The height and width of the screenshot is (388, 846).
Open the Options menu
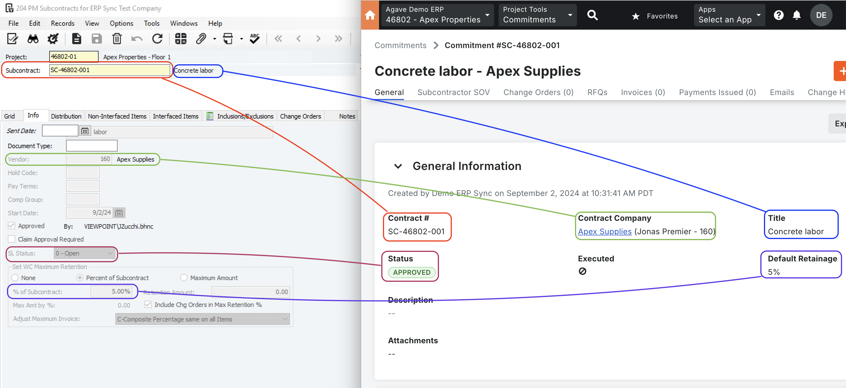[121, 23]
